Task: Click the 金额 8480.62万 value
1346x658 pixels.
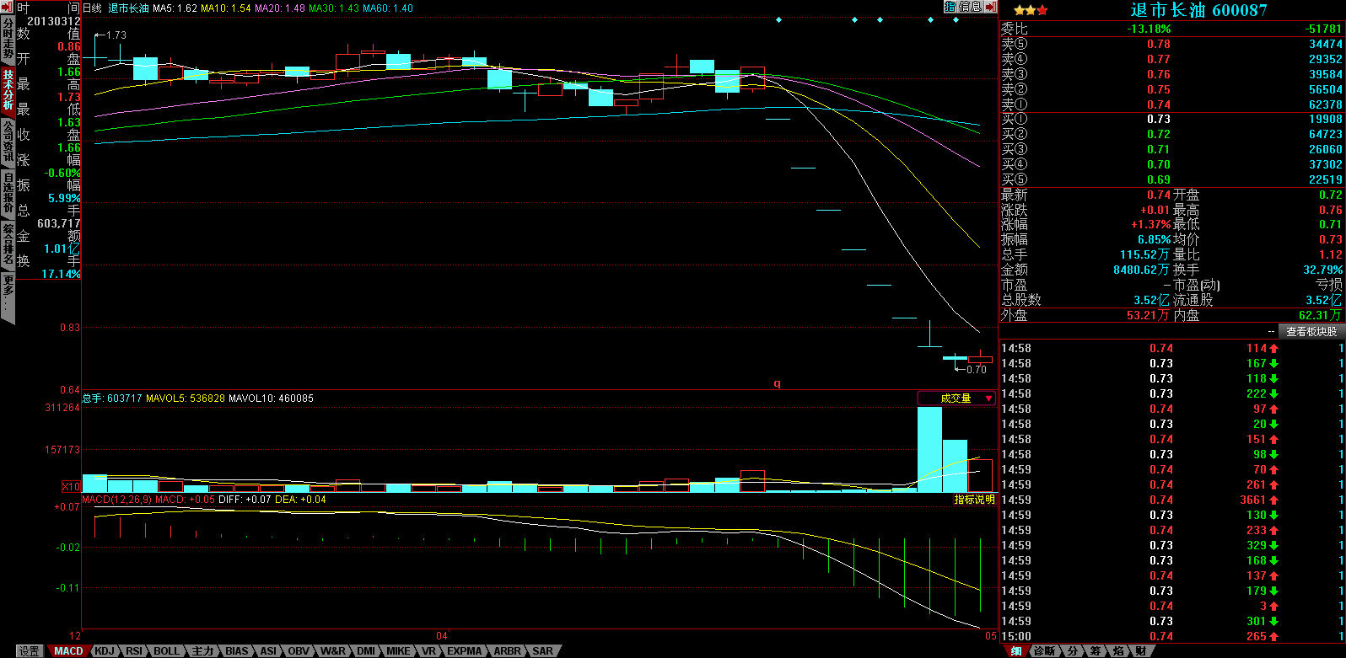Action: pyautogui.click(x=1141, y=270)
